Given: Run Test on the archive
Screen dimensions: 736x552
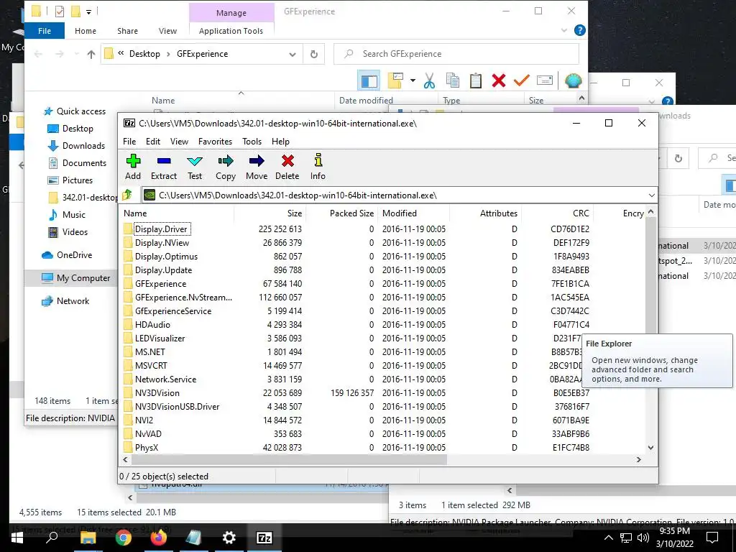Looking at the screenshot, I should coord(195,167).
